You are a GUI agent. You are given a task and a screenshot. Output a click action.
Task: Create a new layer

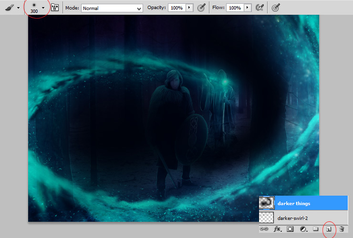[329, 229]
